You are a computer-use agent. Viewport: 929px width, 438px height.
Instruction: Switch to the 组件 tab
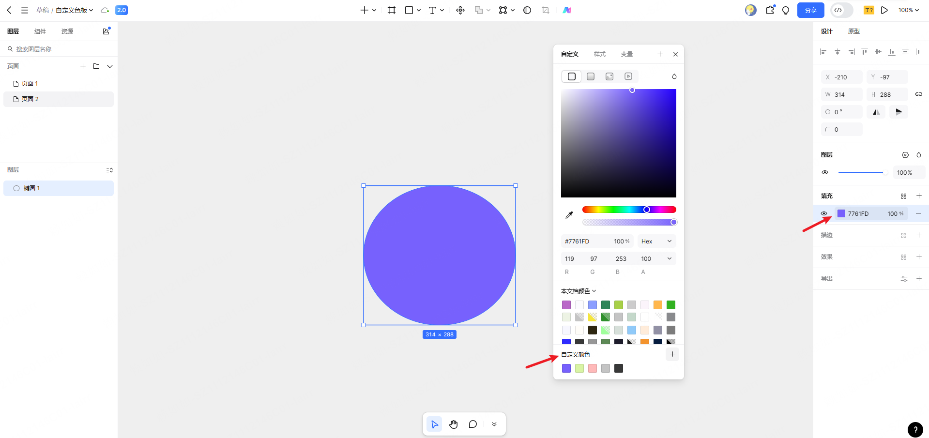(40, 31)
